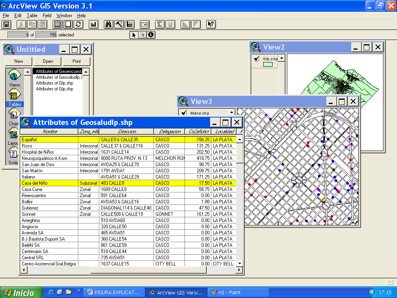Click the Summarize sigma icon
The height and width of the screenshot is (298, 397).
(160, 24)
